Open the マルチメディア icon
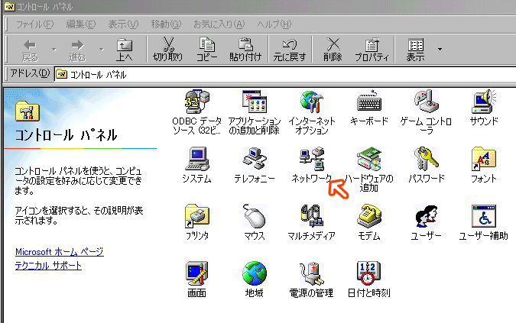This screenshot has height=323, width=516. coord(311,216)
